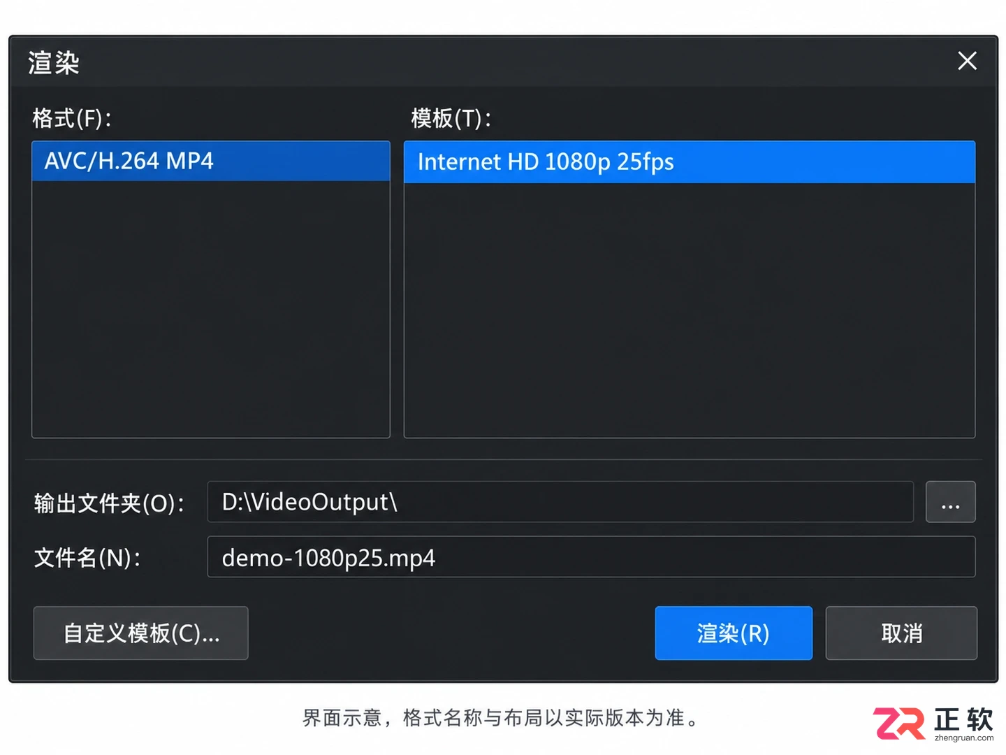Start rendering with 渲染(R) button
Screen dimensions: 1006x755
coord(734,633)
